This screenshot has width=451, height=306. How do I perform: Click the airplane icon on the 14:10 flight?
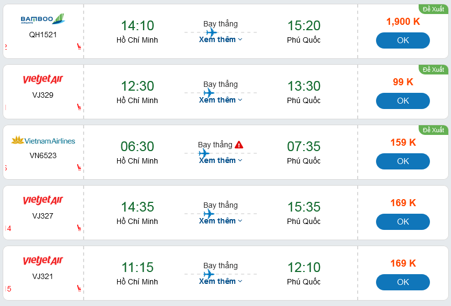[211, 32]
